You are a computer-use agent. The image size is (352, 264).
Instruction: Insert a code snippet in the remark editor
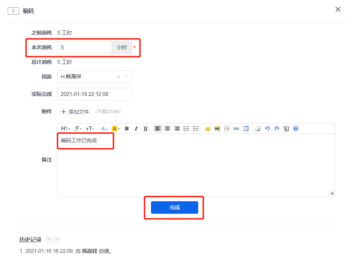227,129
